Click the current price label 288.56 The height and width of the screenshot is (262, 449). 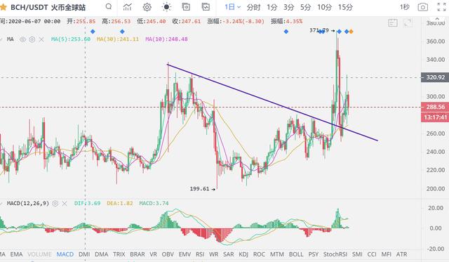(x=435, y=107)
